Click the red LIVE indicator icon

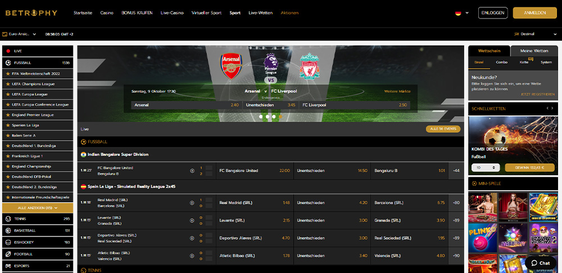point(8,51)
